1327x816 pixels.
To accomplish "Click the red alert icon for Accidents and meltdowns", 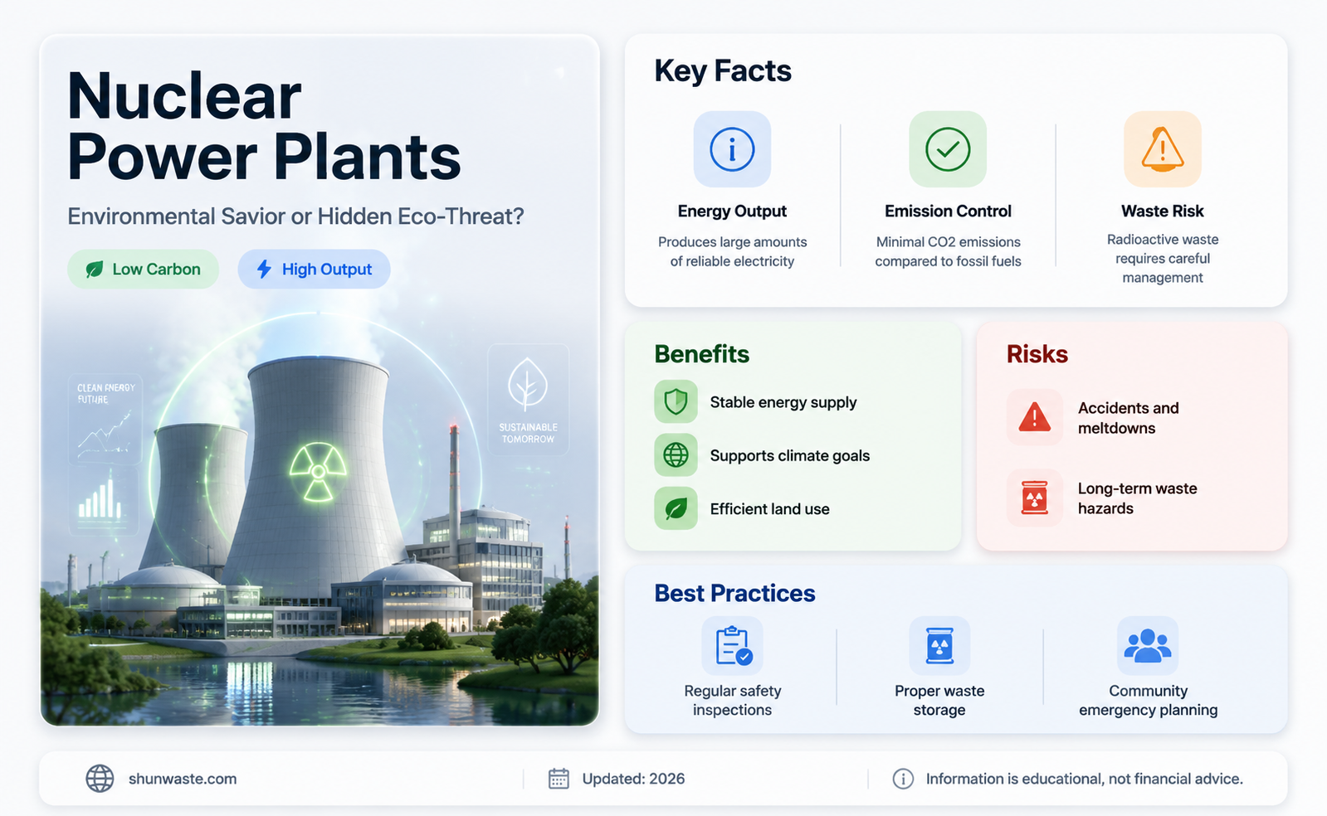I will [x=1035, y=417].
